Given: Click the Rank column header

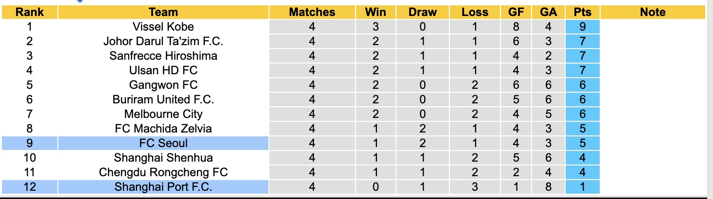Looking at the screenshot, I should 30,12.
